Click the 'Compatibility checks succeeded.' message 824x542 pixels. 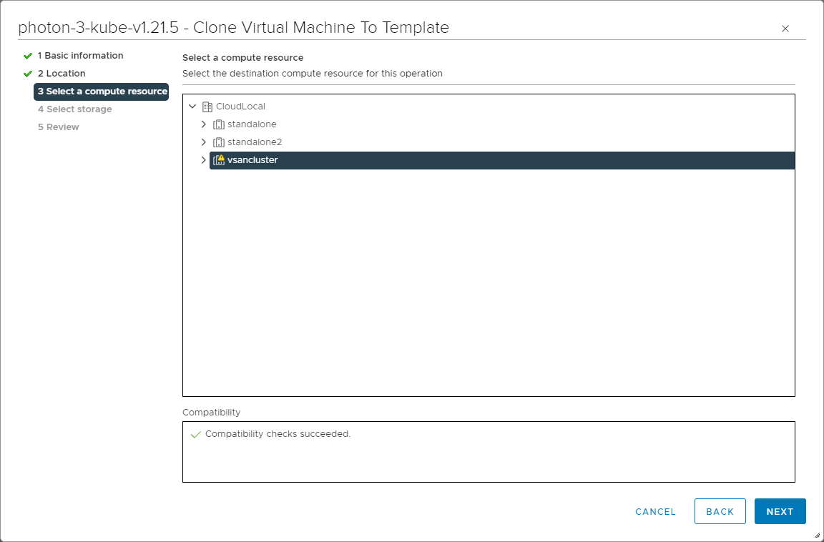pos(278,434)
